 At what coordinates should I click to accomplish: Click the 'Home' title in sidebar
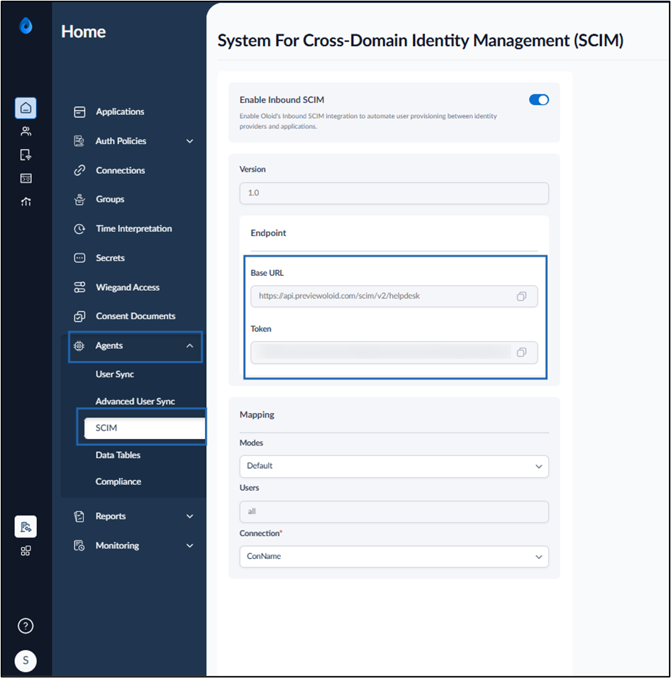(x=84, y=32)
